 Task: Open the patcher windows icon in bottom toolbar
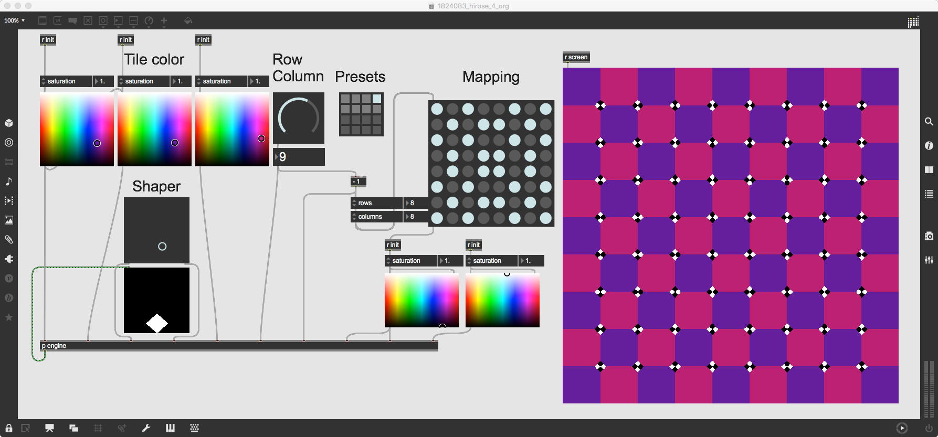click(73, 428)
